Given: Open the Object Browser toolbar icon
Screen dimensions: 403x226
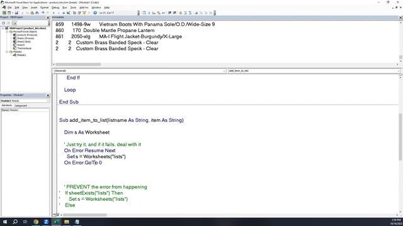Looking at the screenshot, I should coord(84,13).
